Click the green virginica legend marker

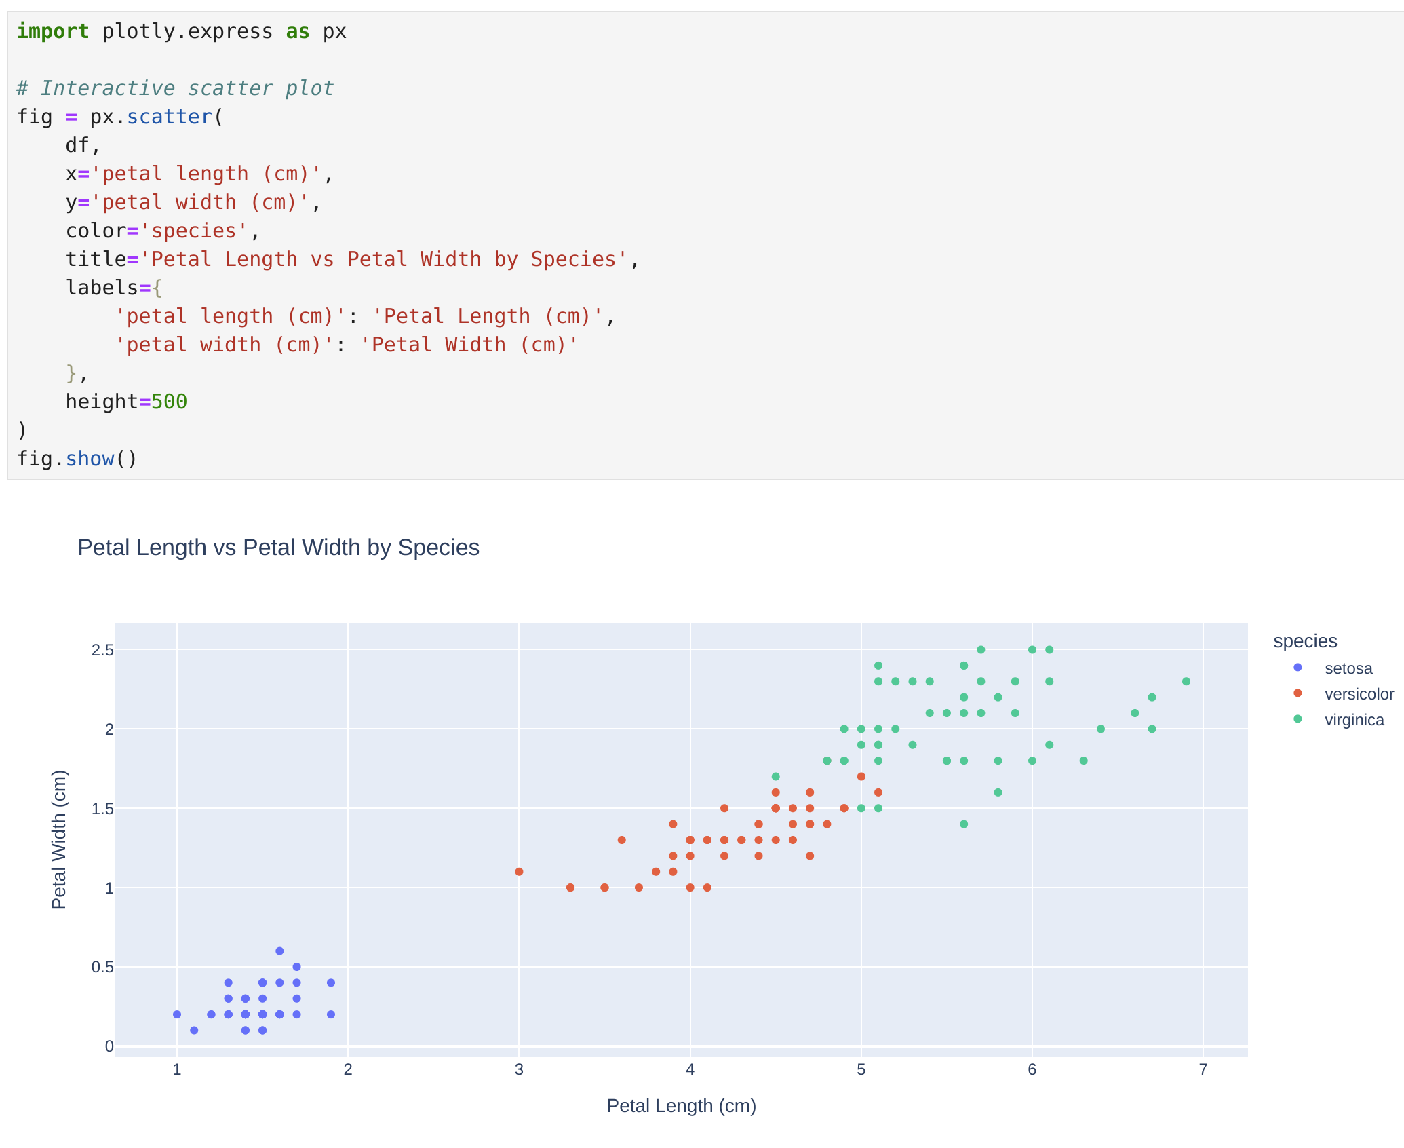1298,719
